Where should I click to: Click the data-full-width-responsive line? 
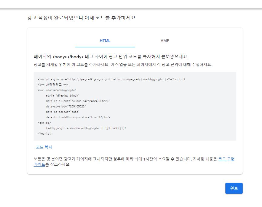78,117
